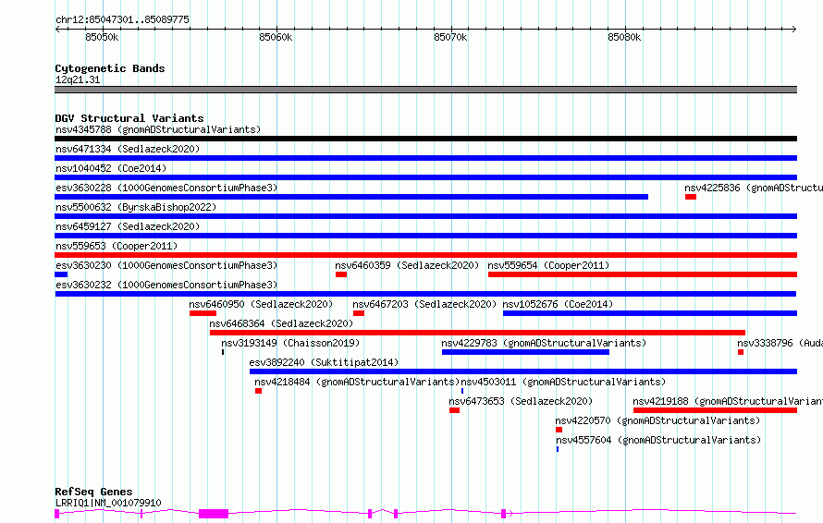Viewport: 823px width, 523px height.
Task: Click the 85080k ruler label
Action: 624,37
